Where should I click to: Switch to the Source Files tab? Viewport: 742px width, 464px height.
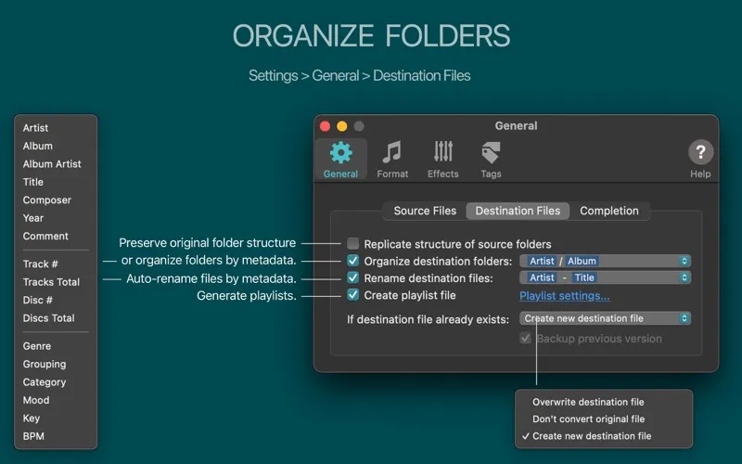click(x=425, y=211)
